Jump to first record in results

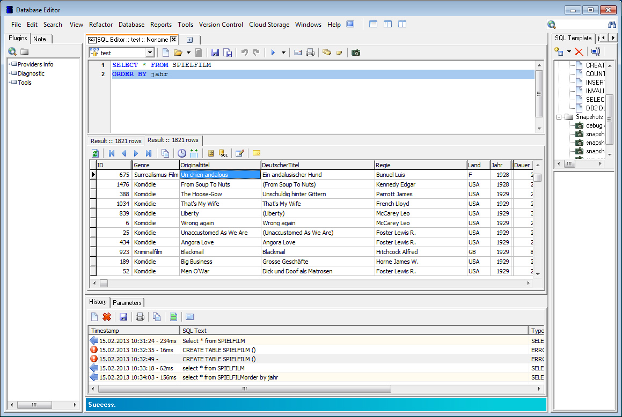click(x=112, y=153)
